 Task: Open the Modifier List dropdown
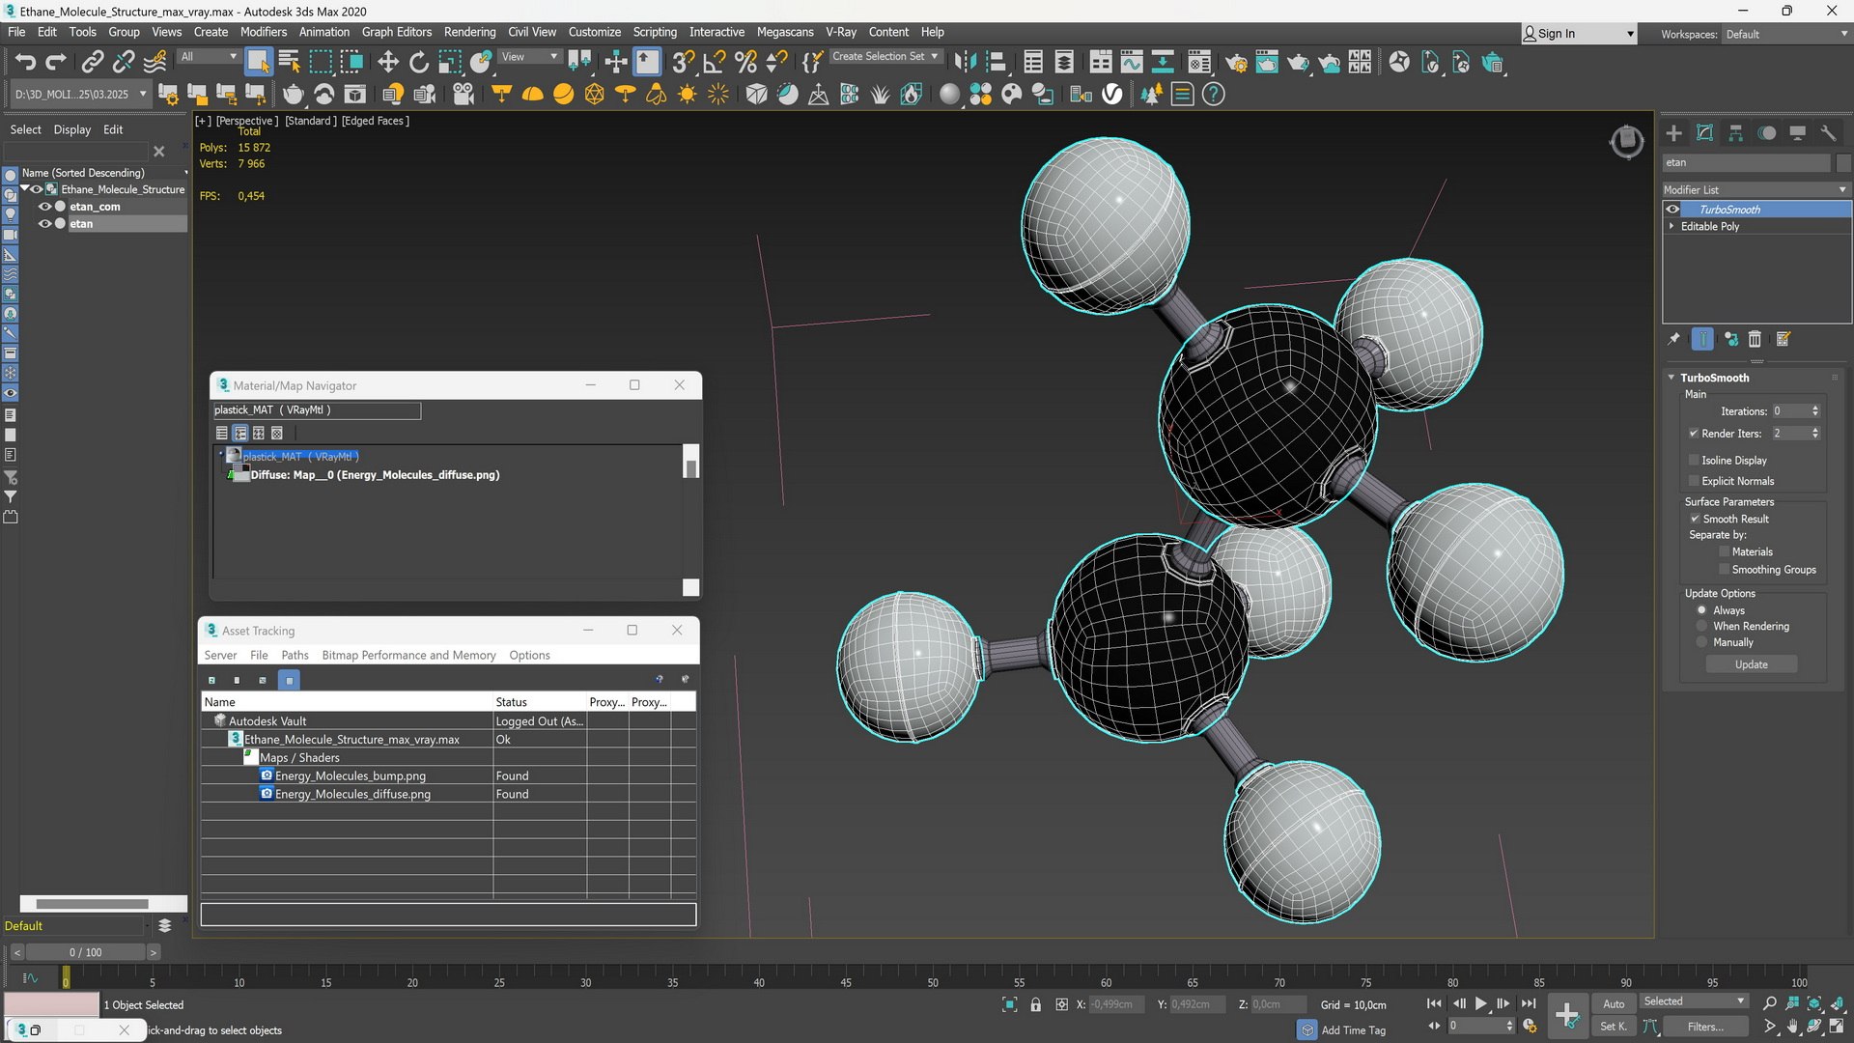(x=1755, y=189)
